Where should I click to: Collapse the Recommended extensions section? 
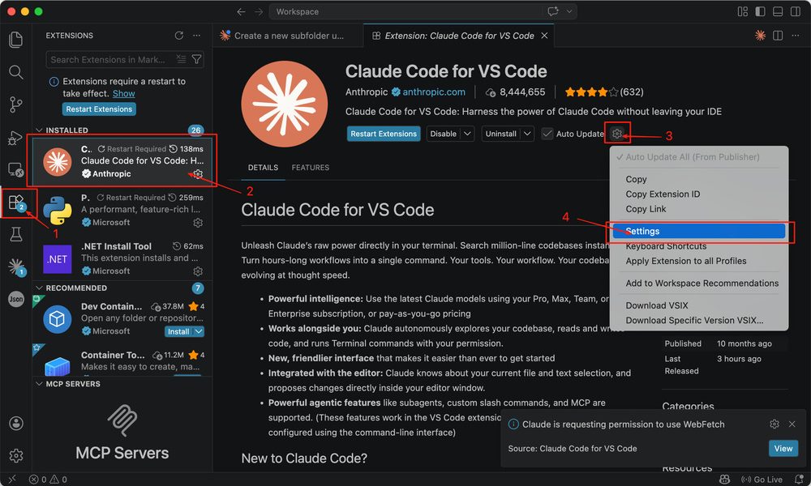point(40,288)
